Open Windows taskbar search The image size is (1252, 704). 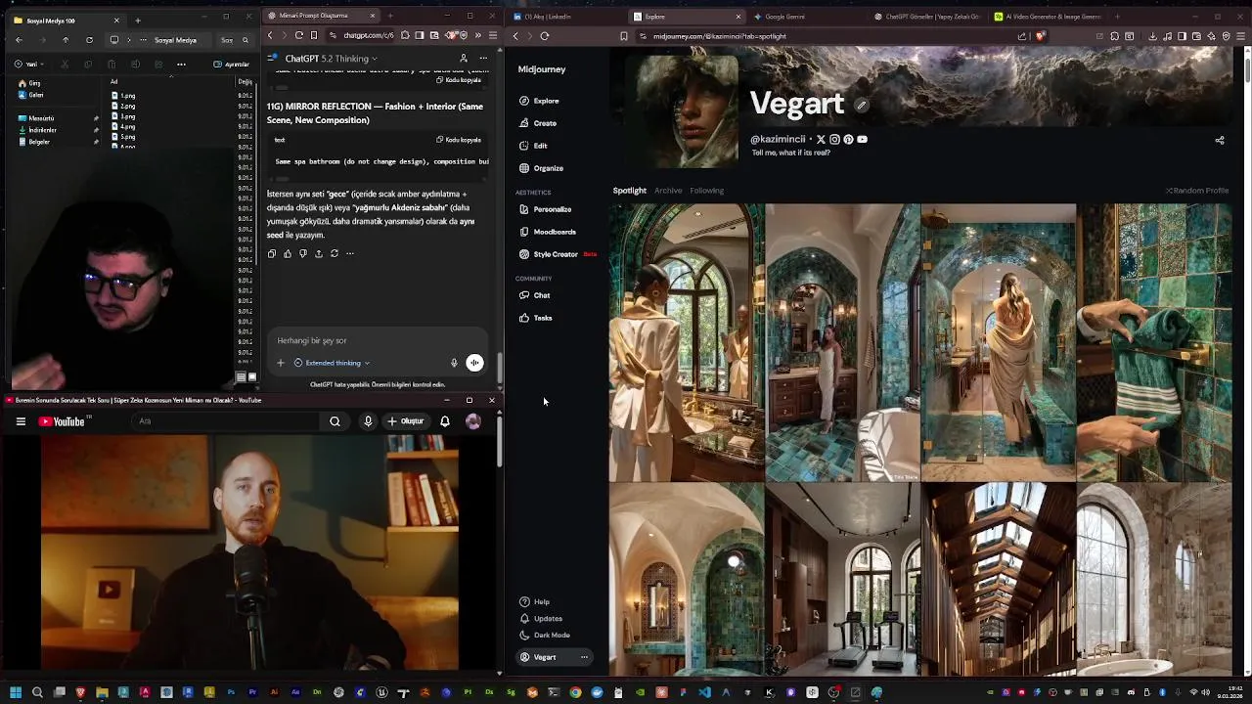37,693
